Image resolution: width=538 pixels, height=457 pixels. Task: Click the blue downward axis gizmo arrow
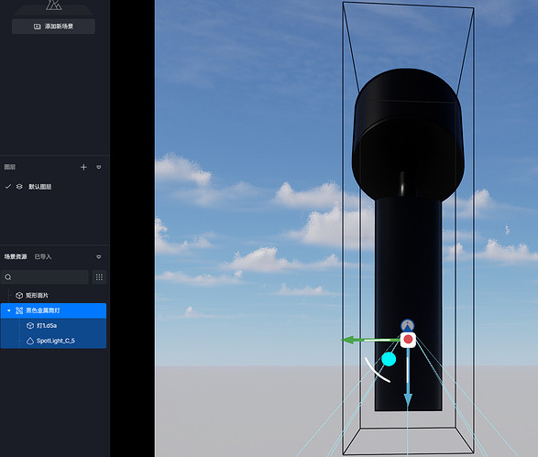[408, 399]
